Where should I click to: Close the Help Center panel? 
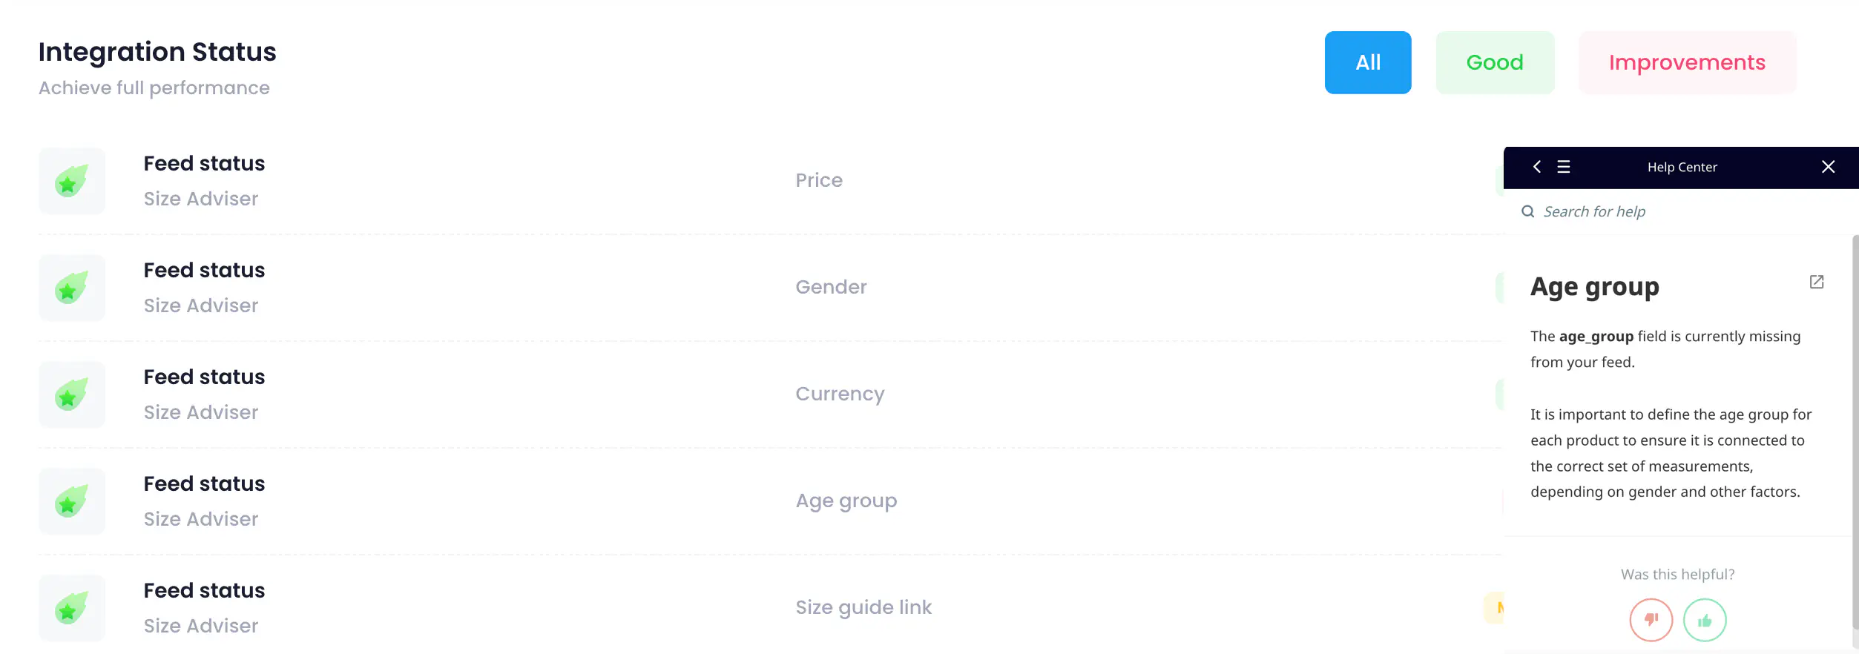1828,167
